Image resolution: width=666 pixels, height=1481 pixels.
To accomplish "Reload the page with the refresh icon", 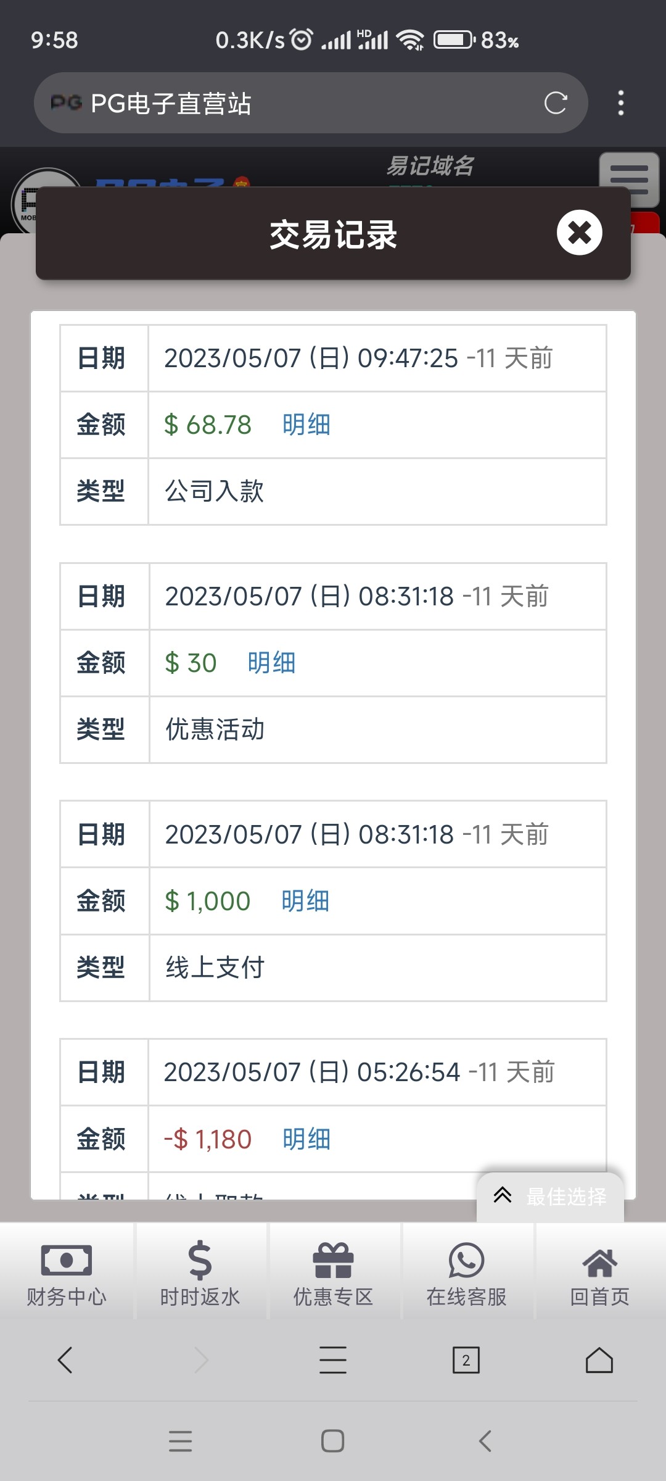I will point(555,103).
